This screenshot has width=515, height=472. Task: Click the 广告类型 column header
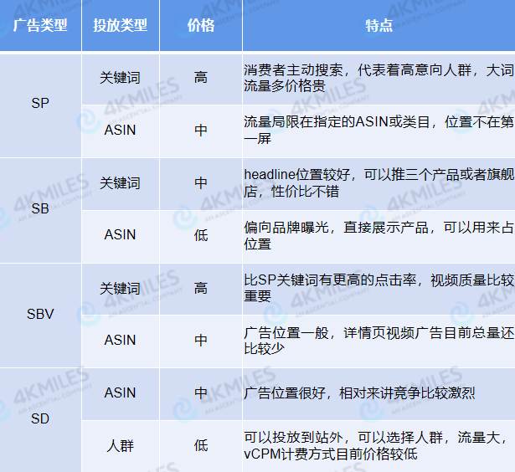pos(40,26)
